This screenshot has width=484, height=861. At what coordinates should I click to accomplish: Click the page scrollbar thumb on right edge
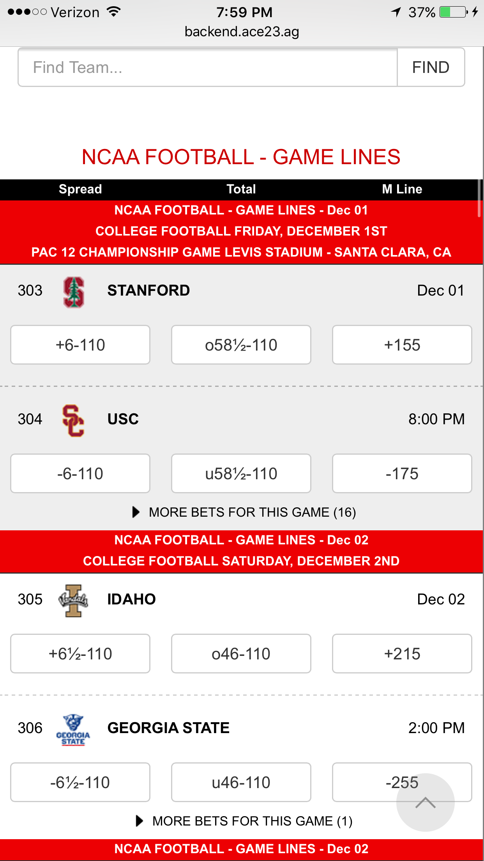coord(479,198)
